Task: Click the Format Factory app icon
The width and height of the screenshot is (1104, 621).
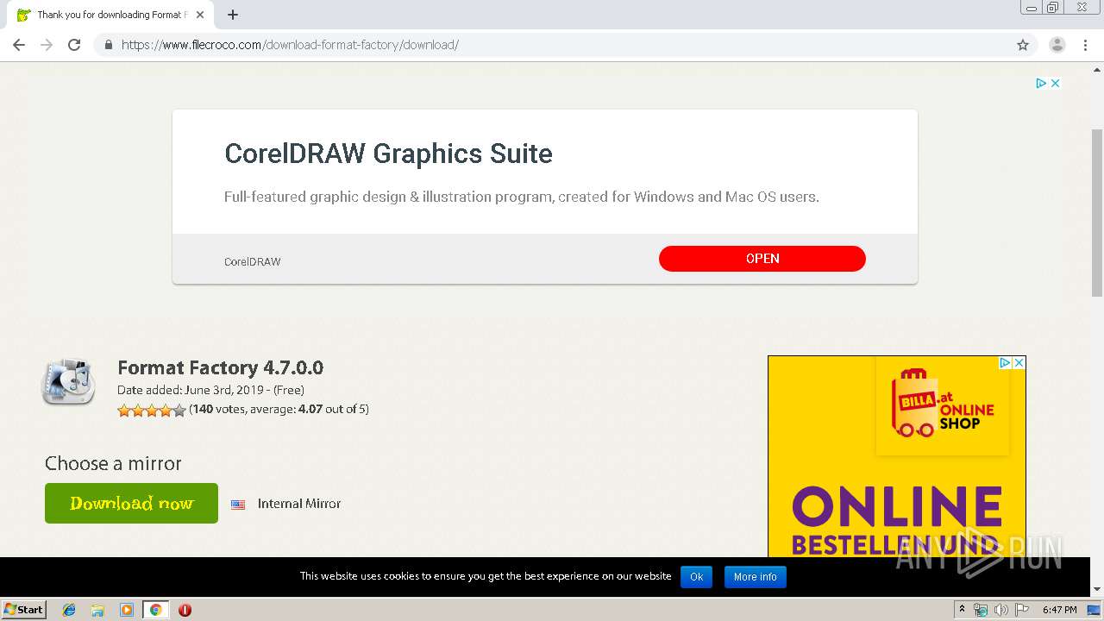Action: coord(68,382)
